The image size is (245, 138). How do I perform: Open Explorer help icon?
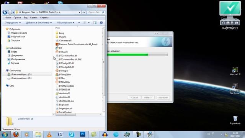pos(101,23)
